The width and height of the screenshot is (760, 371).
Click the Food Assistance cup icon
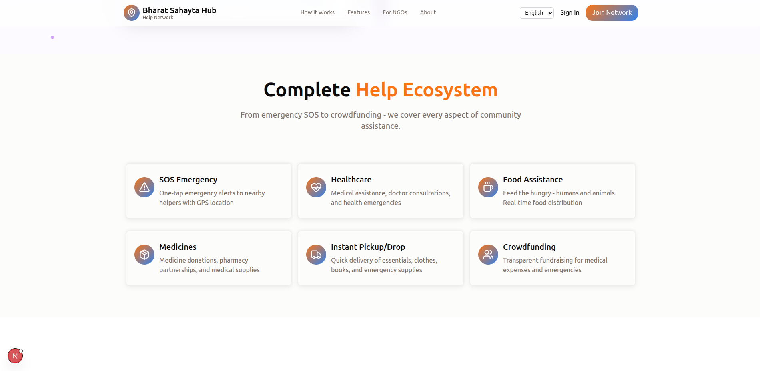pos(488,187)
